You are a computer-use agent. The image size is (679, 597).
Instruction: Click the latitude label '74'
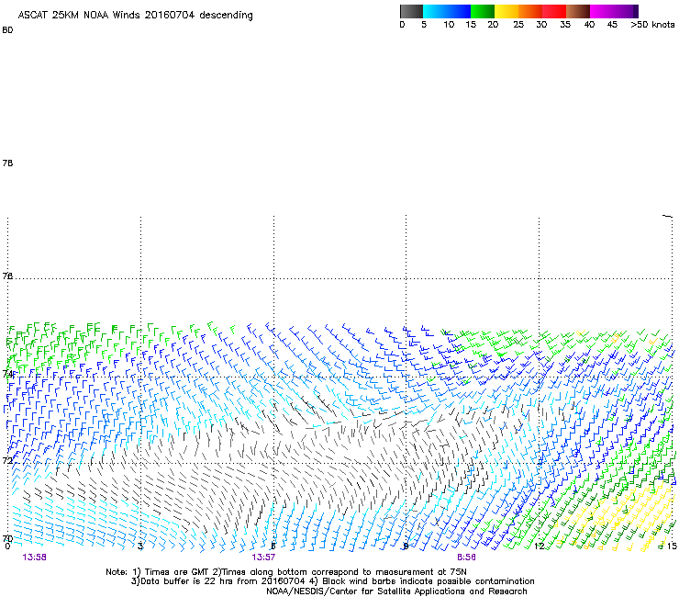click(x=7, y=374)
